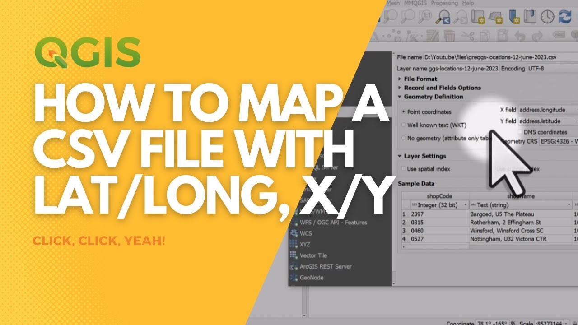578x325 pixels.
Task: Click the Delete Selected trash icon
Action: click(450, 36)
